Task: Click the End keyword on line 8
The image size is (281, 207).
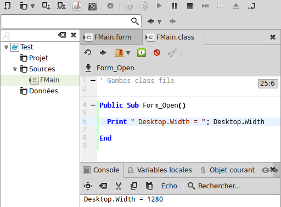Action: (x=105, y=138)
